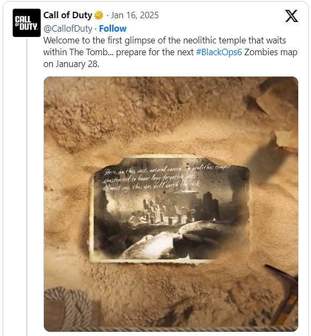Open the embedded tweet video image

tap(171, 204)
